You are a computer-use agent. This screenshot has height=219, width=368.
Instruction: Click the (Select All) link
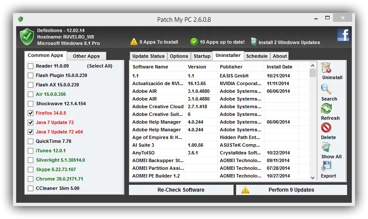[x=100, y=66]
